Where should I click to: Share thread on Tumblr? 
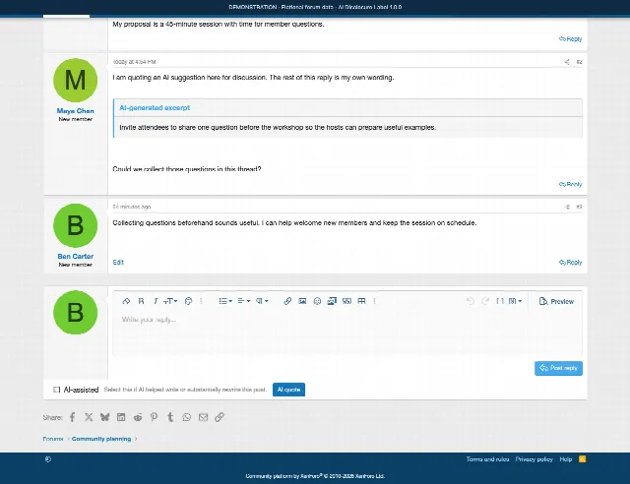(x=170, y=417)
